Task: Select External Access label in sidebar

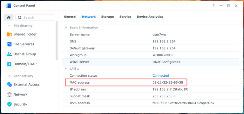Action: (x=26, y=85)
